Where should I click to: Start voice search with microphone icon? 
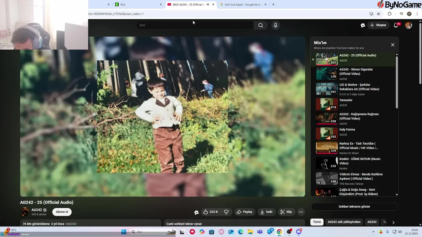276,25
